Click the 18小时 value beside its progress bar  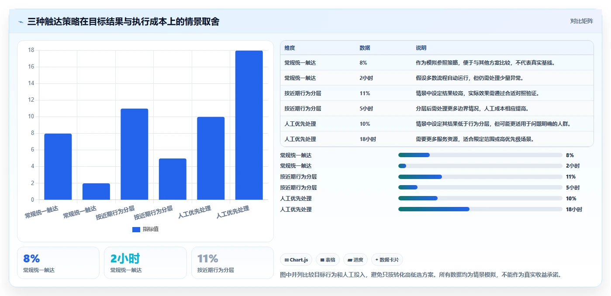(x=574, y=210)
